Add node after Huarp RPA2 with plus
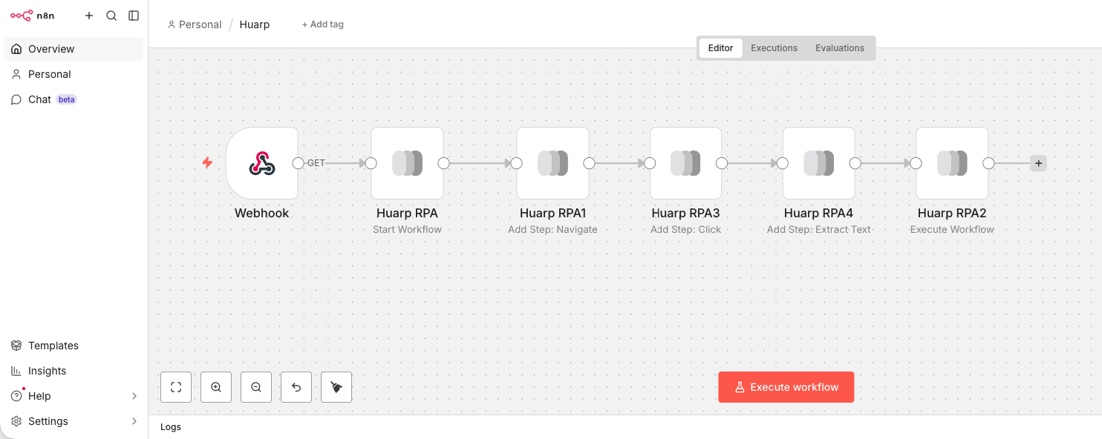The width and height of the screenshot is (1102, 439). tap(1038, 163)
